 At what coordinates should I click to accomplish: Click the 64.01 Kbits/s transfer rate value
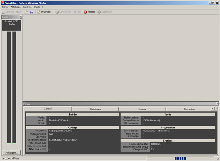tap(63, 140)
